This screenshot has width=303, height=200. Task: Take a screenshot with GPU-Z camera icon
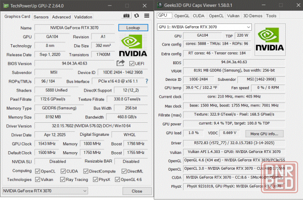pyautogui.click(x=126, y=16)
